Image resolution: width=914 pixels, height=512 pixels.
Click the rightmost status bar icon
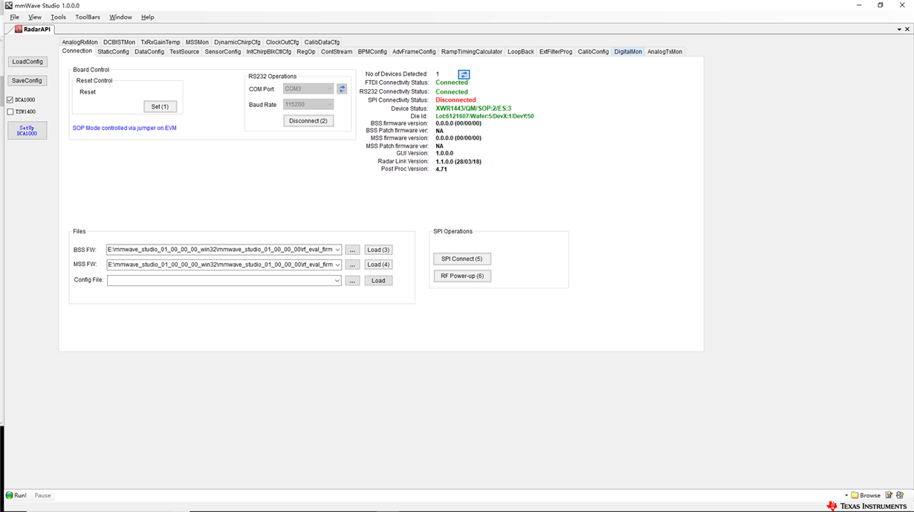[x=900, y=496]
